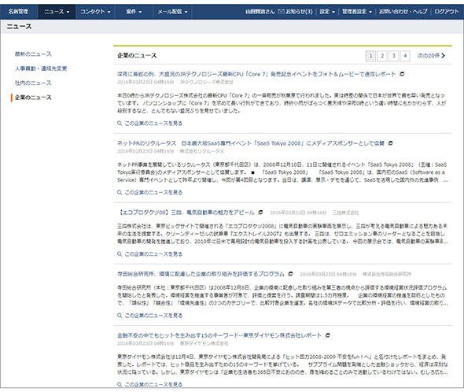Open the お知らせ(3) envelope notifications

tap(296, 12)
